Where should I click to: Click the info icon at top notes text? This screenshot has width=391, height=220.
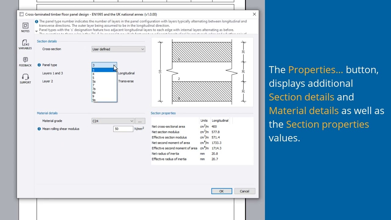[x=36, y=21]
